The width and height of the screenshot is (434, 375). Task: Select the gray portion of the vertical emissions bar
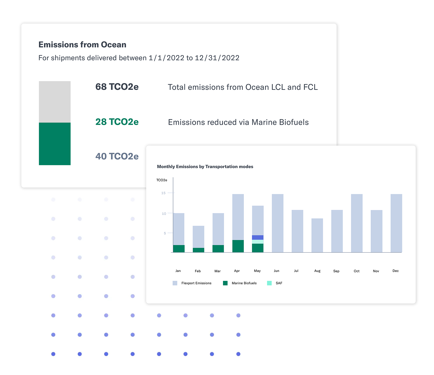[x=55, y=101]
